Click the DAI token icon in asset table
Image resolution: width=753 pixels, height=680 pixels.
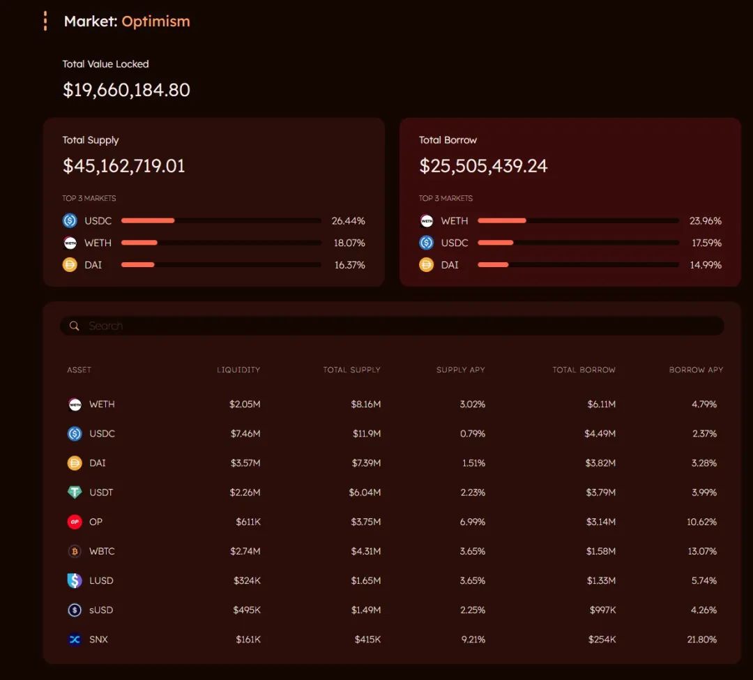pyautogui.click(x=75, y=463)
